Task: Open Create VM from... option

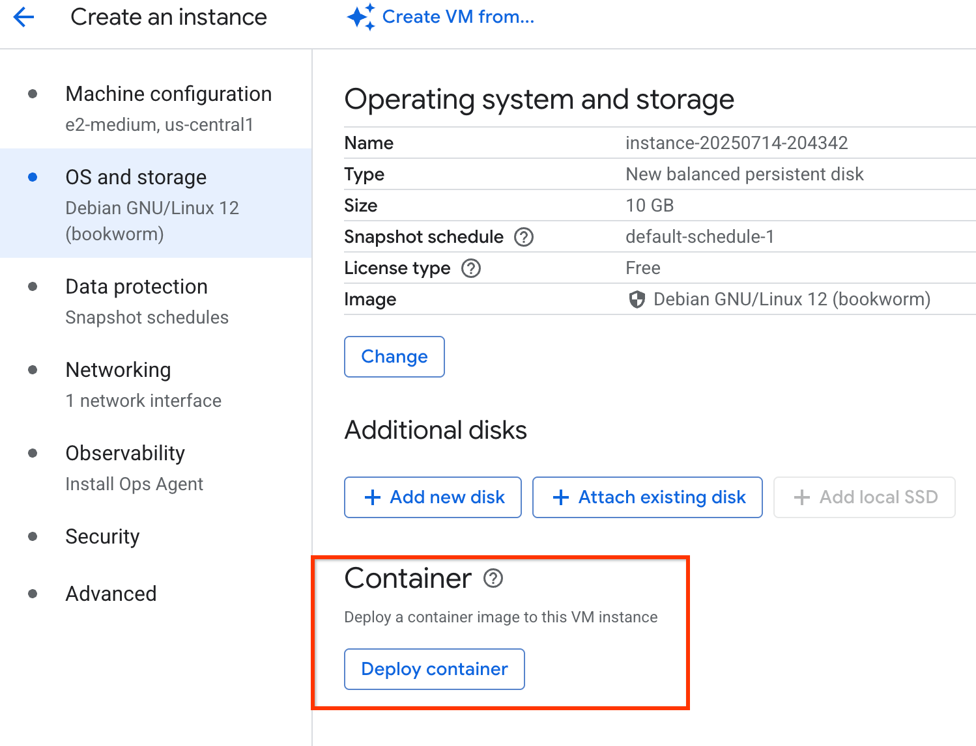Action: click(x=458, y=16)
